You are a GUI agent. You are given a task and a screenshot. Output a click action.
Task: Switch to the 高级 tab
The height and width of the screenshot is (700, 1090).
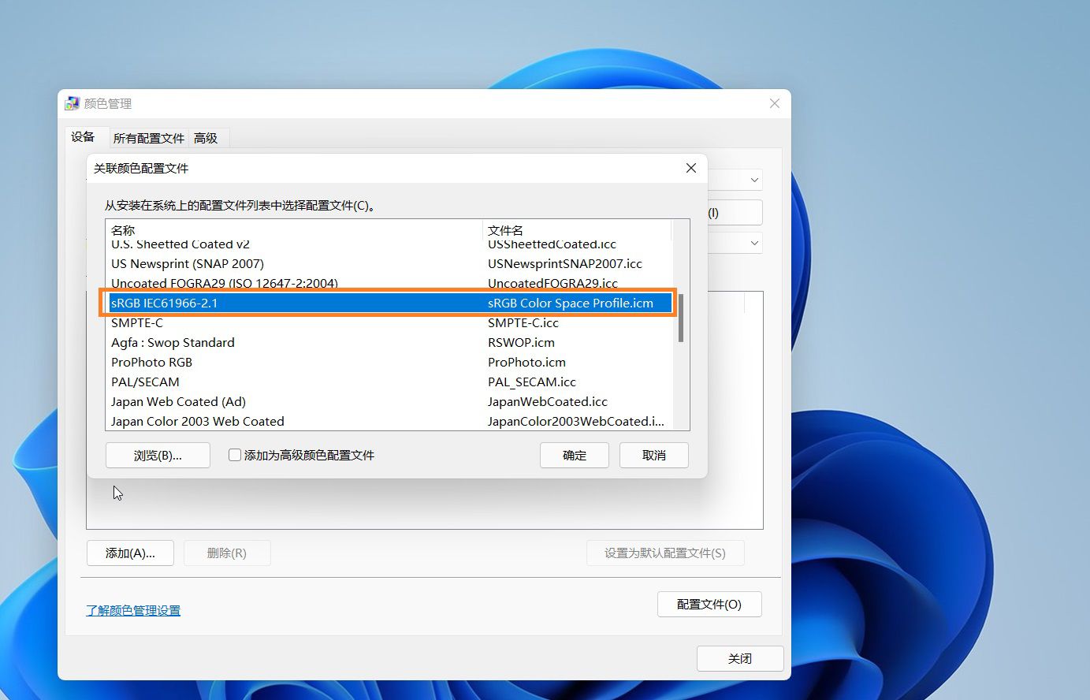206,137
